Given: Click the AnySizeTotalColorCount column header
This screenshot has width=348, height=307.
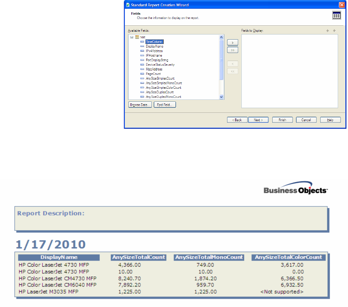Looking at the screenshot, I should pos(289,257).
